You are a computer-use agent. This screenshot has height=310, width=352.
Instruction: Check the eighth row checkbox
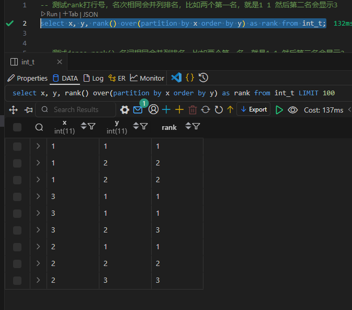[17, 264]
